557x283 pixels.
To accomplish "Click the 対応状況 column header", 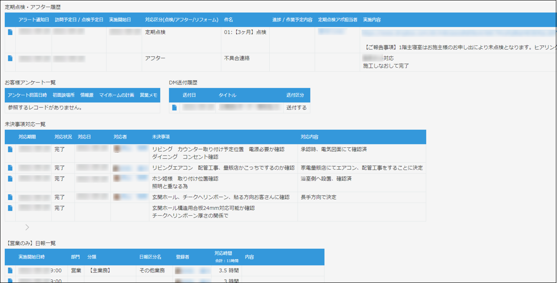I will 63,137.
